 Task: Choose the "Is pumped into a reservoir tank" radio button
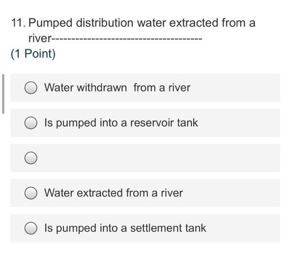coord(30,123)
